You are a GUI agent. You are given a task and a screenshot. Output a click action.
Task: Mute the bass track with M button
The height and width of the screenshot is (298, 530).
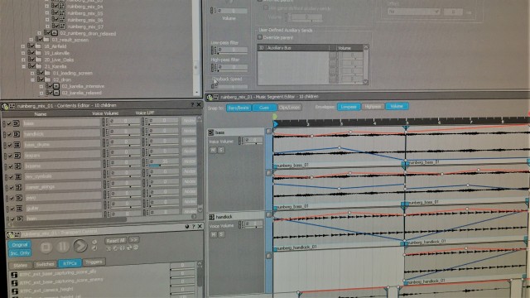(213, 150)
